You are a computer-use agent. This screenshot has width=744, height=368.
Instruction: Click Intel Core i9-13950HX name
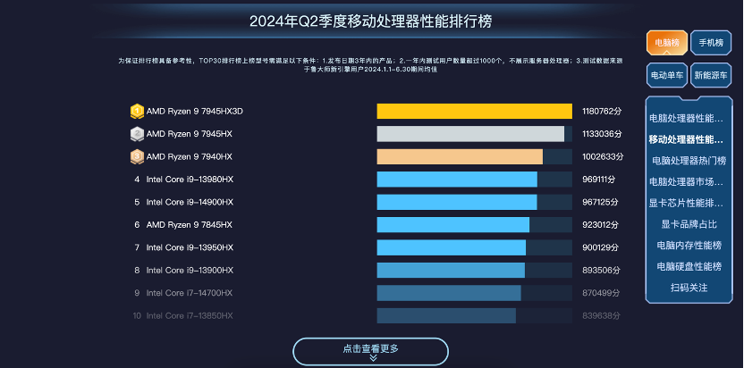point(190,247)
